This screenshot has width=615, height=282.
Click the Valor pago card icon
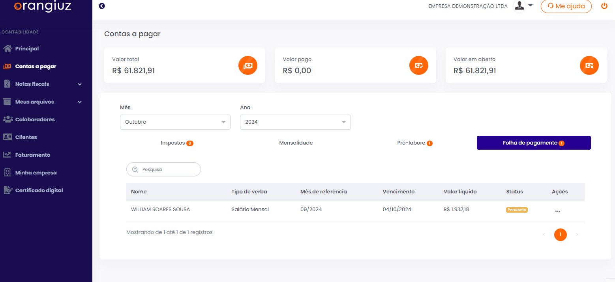click(x=419, y=66)
